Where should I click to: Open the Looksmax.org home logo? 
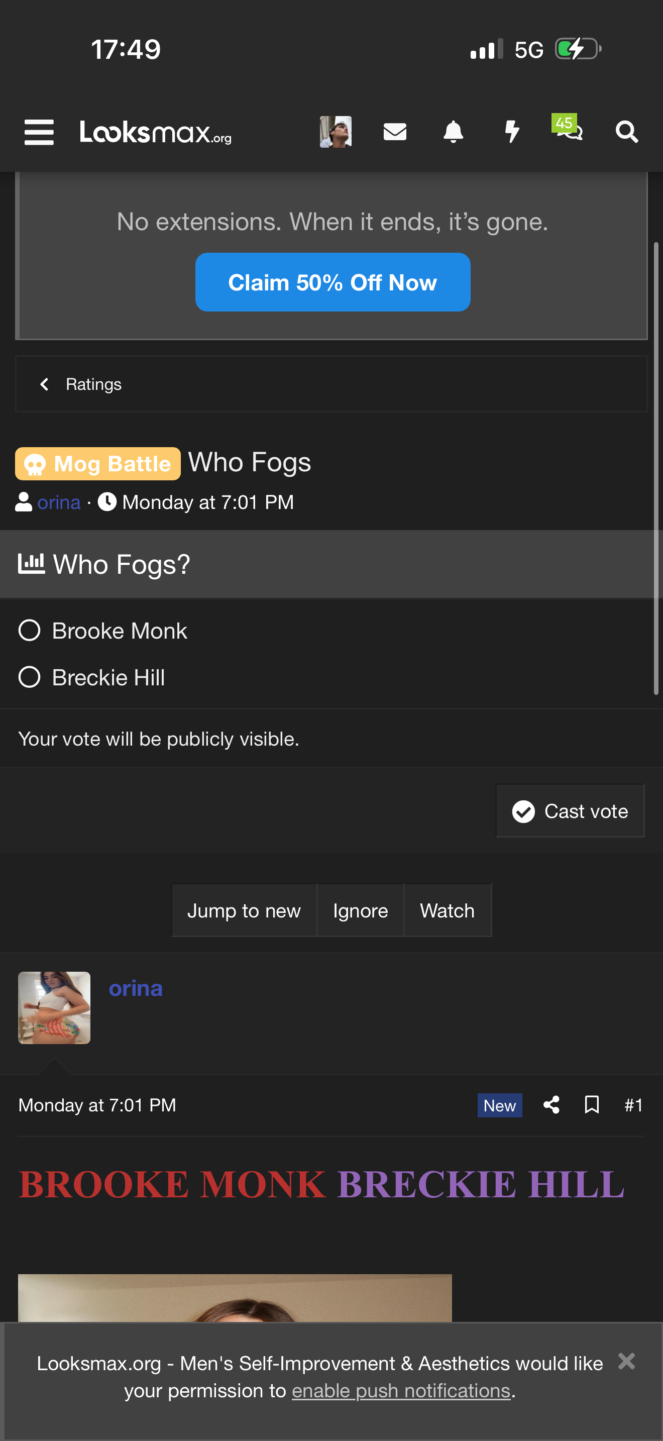(155, 132)
